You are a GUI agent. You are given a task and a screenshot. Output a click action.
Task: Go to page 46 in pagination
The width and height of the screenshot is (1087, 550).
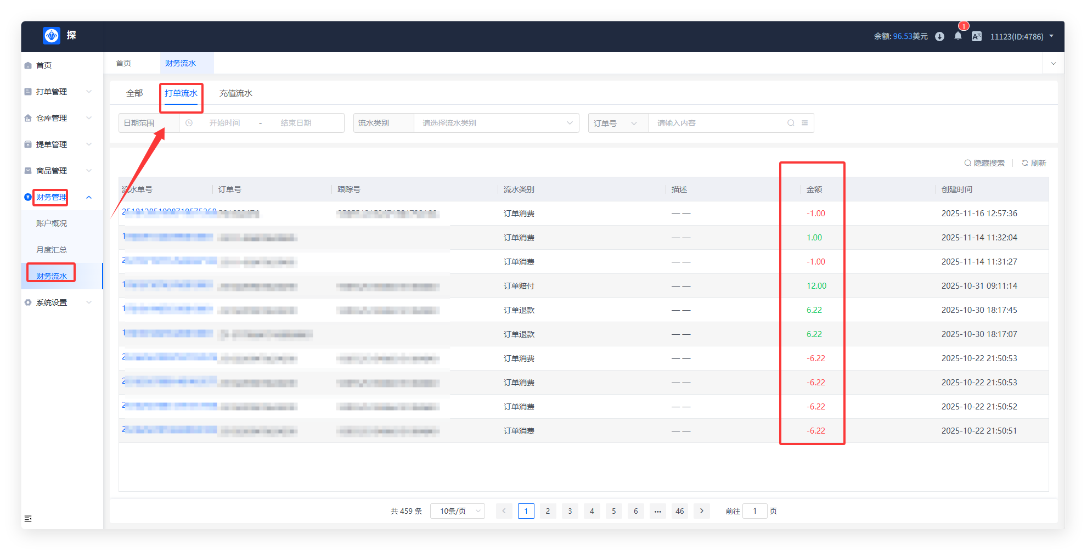(x=679, y=511)
